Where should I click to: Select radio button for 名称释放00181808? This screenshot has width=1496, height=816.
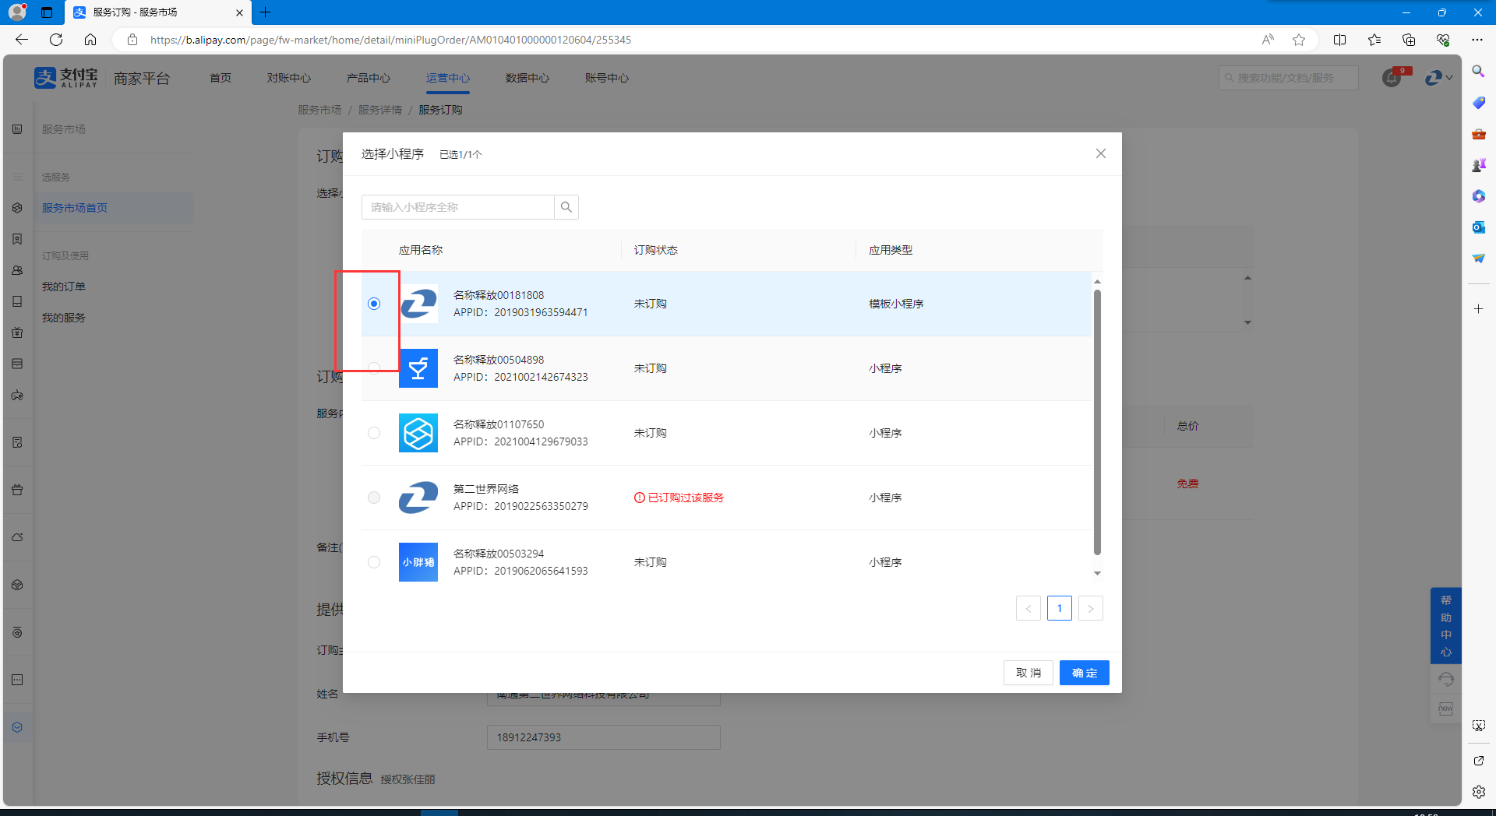(x=374, y=304)
